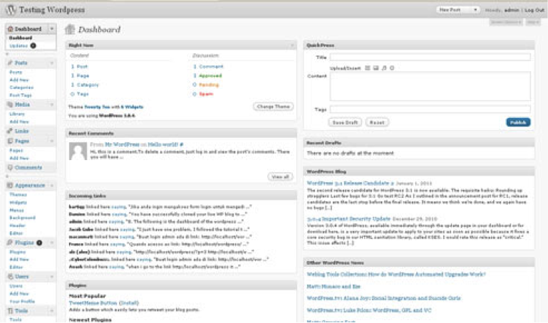Expand the Screen Options tab
This screenshot has height=323, width=548.
pyautogui.click(x=506, y=22)
